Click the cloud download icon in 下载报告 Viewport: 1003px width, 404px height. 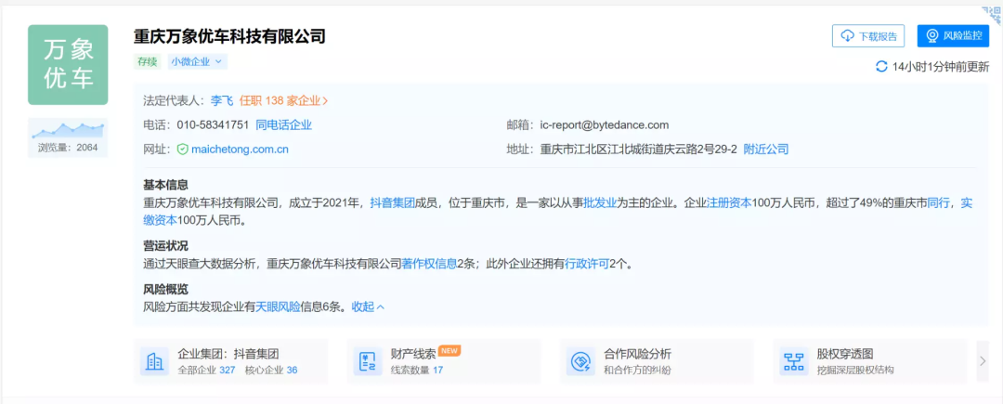click(x=848, y=36)
